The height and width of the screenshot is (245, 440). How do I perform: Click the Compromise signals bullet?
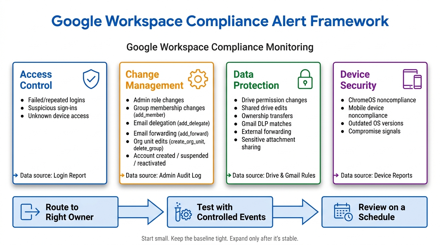point(371,131)
